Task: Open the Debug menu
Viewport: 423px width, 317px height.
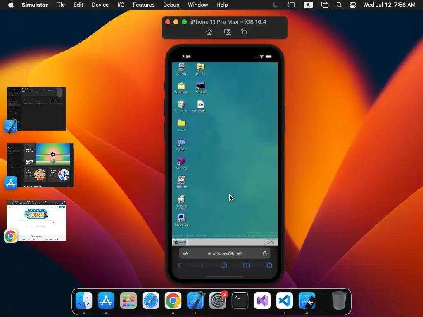Action: click(171, 5)
